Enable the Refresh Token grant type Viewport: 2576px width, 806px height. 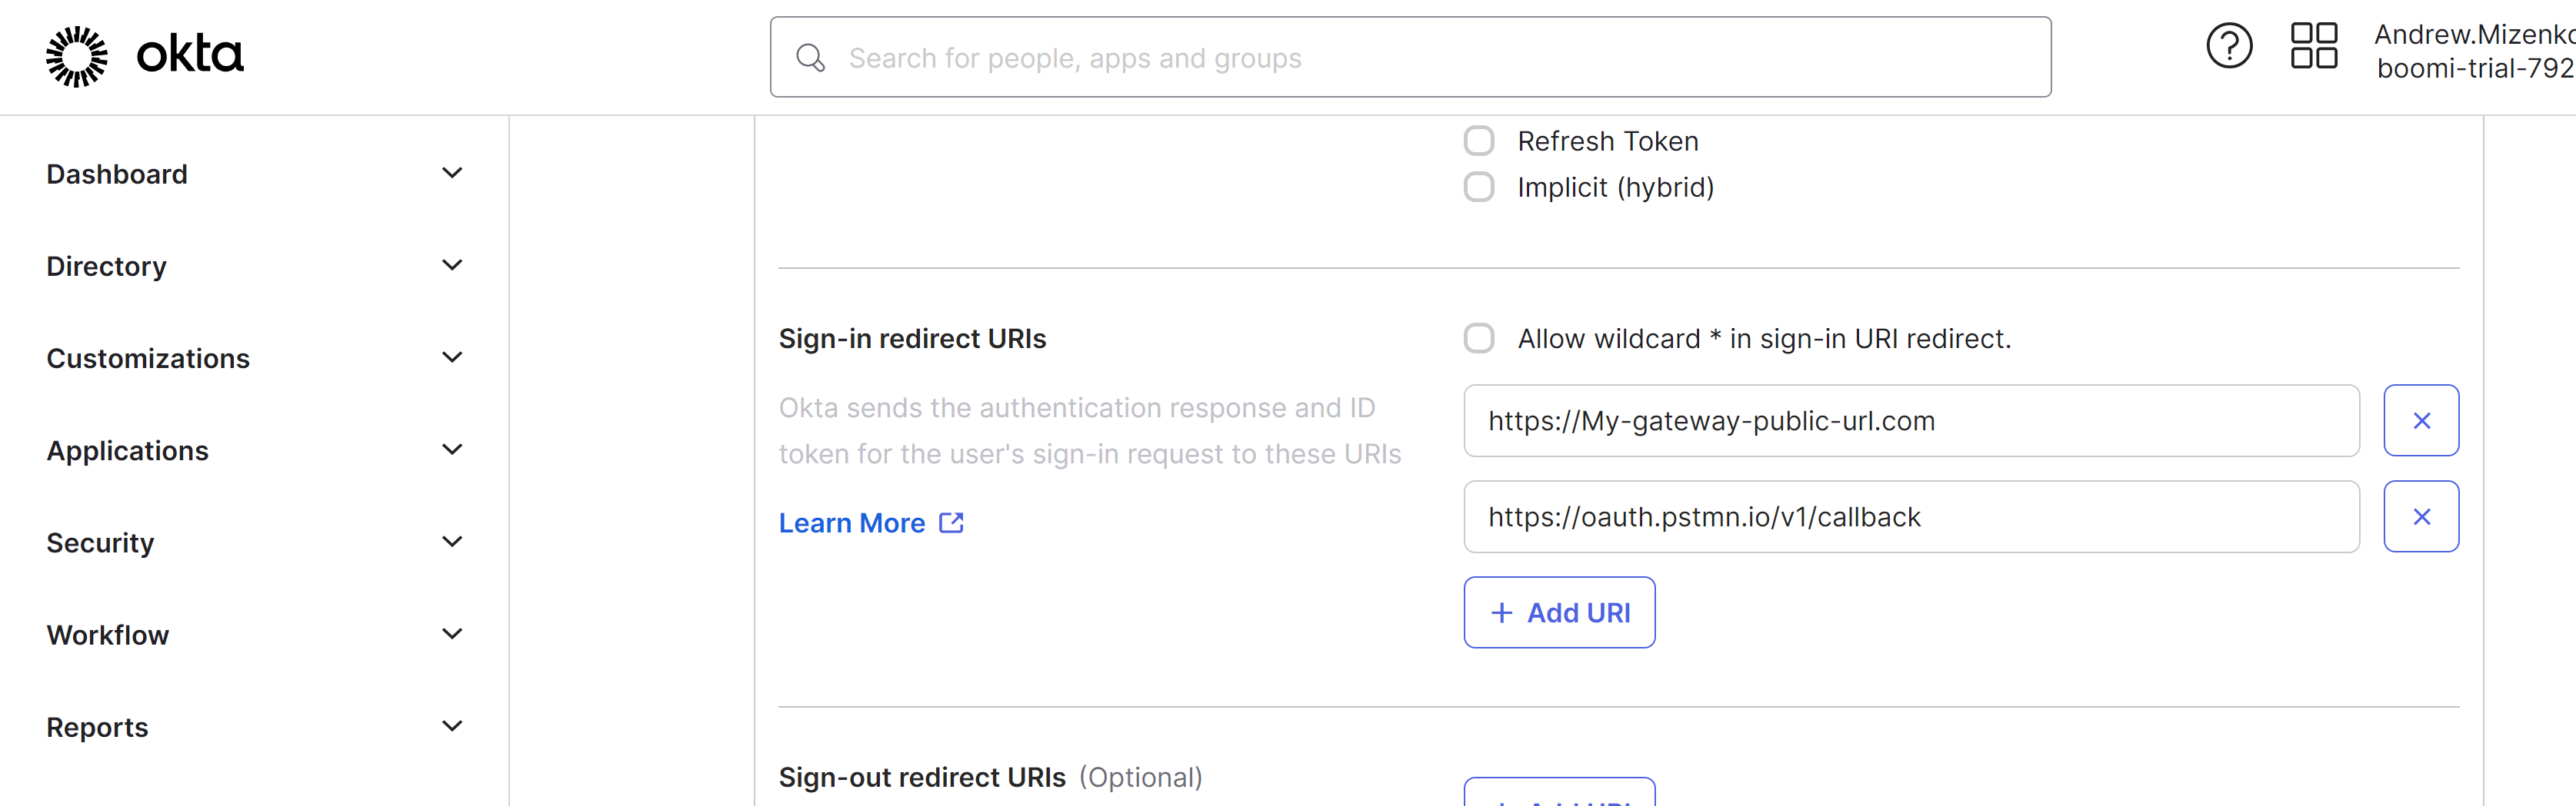[1478, 140]
